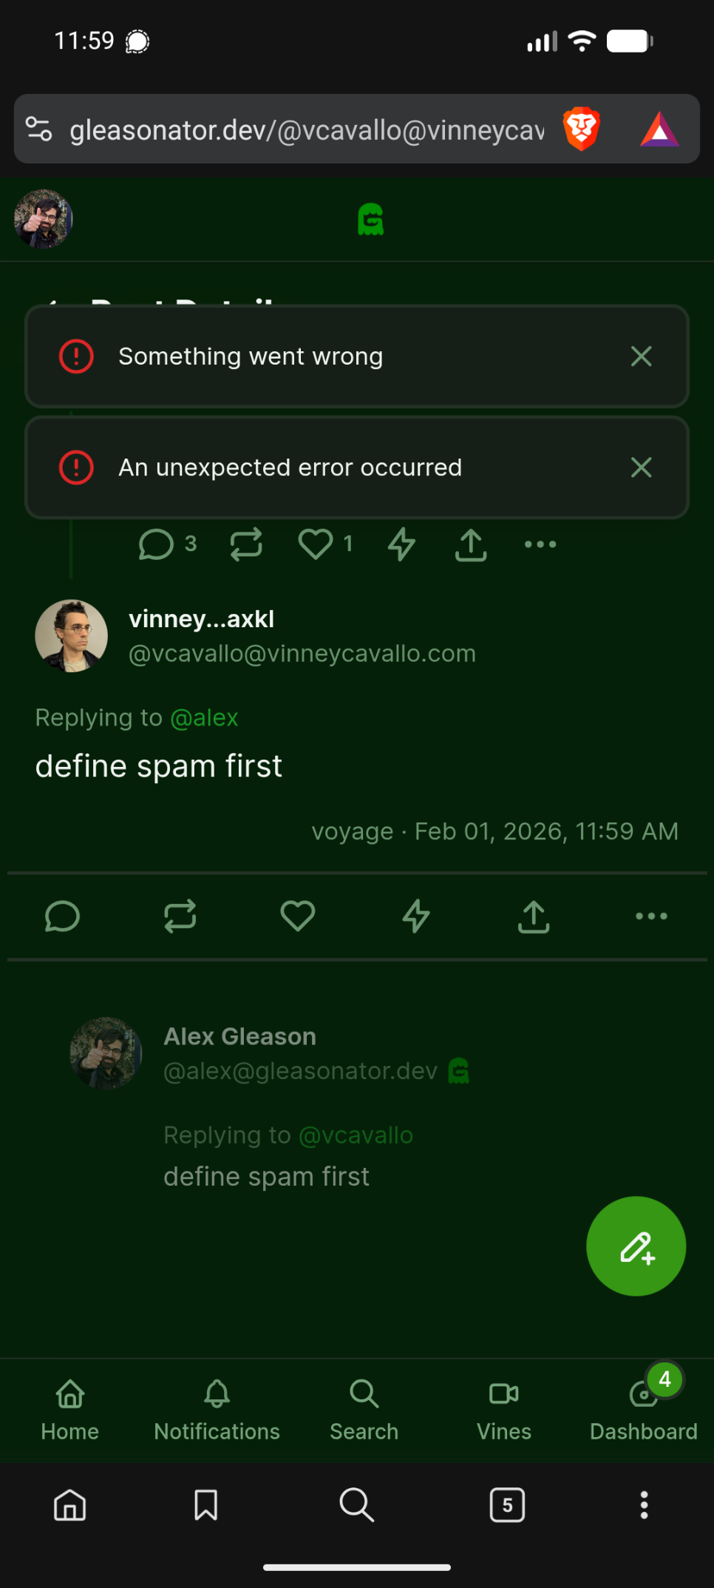Screen dimensions: 714x1588
Task: Open the Notifications tab
Action: pos(217,1410)
